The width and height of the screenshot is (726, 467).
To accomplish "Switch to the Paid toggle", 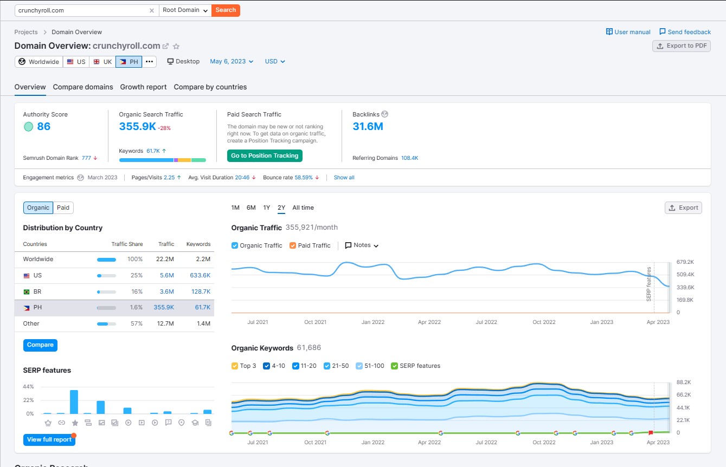I will click(x=63, y=207).
